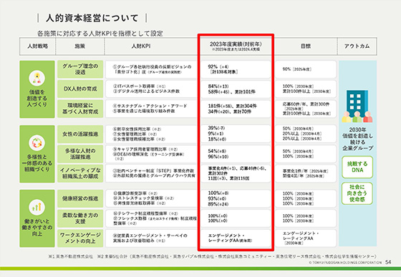Click the outcome text 2030年 価値を創造し続ける企業グループ
401x277 pixels.
(357, 139)
